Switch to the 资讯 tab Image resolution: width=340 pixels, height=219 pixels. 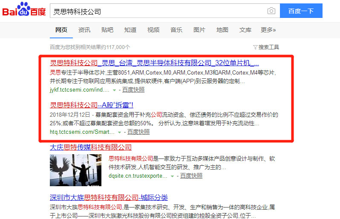point(84,30)
